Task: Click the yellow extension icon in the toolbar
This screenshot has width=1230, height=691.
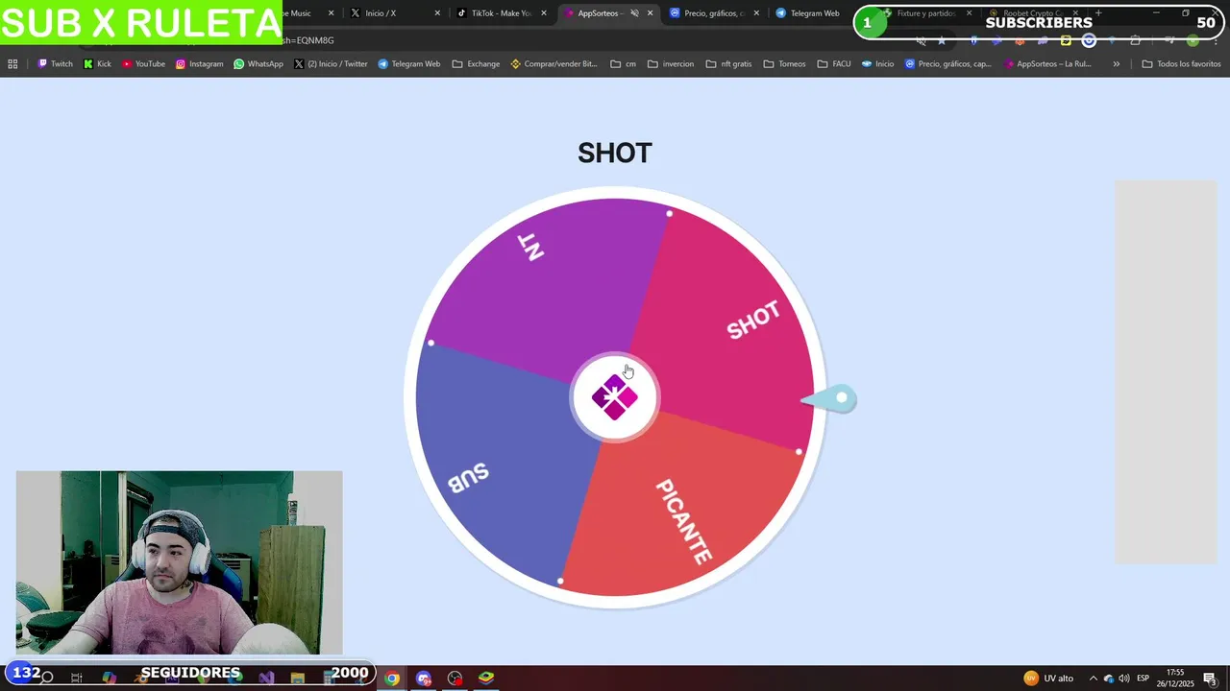Action: click(1066, 40)
